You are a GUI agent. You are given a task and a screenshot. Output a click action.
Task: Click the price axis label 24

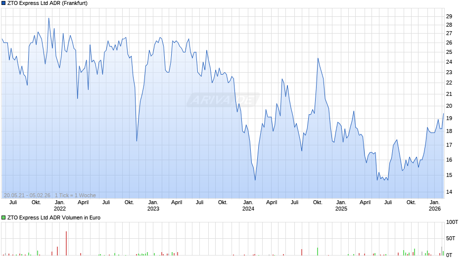[x=449, y=62]
